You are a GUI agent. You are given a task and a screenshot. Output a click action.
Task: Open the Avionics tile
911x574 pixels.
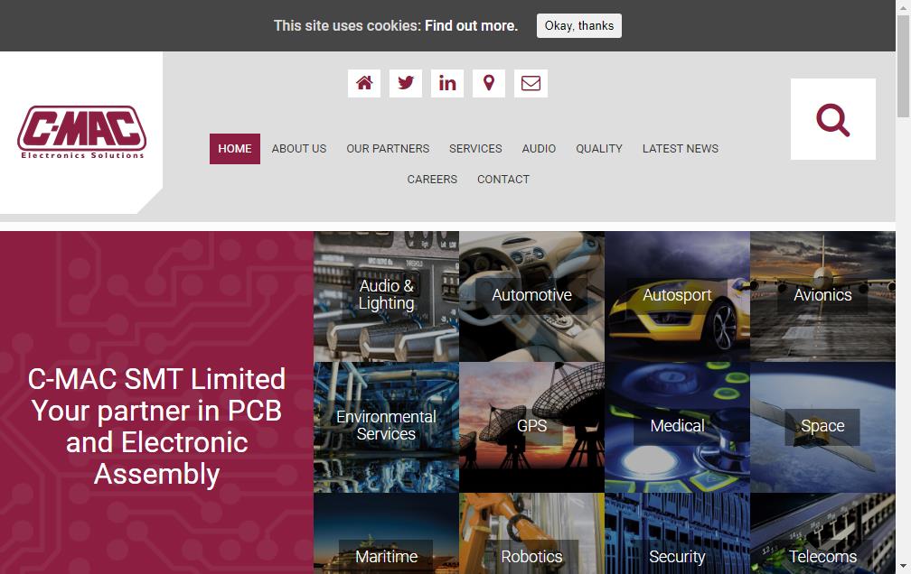point(822,297)
